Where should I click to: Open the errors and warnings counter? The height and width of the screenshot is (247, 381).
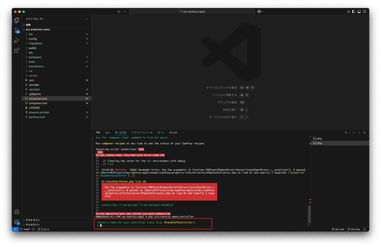(43, 229)
